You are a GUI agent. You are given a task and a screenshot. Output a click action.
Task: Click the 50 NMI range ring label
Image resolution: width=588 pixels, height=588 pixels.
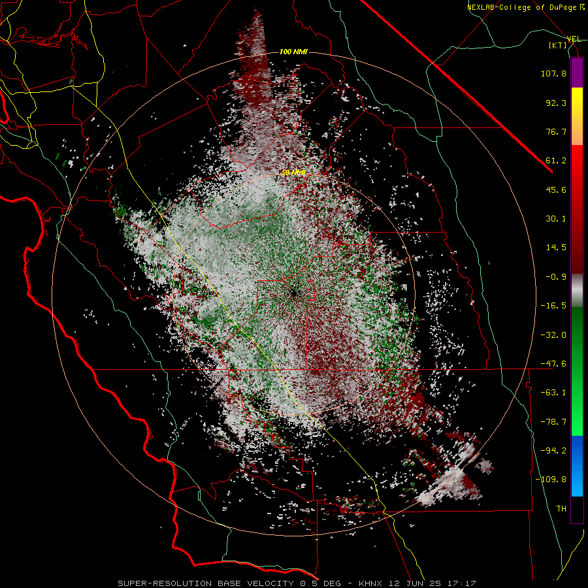point(293,172)
